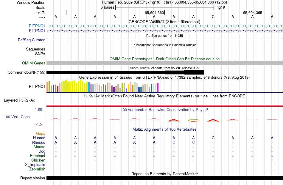Image resolution: width=283 pixels, height=185 pixels.
Task: Click the gray segment of the dbSNP bar
Action: [175, 72]
